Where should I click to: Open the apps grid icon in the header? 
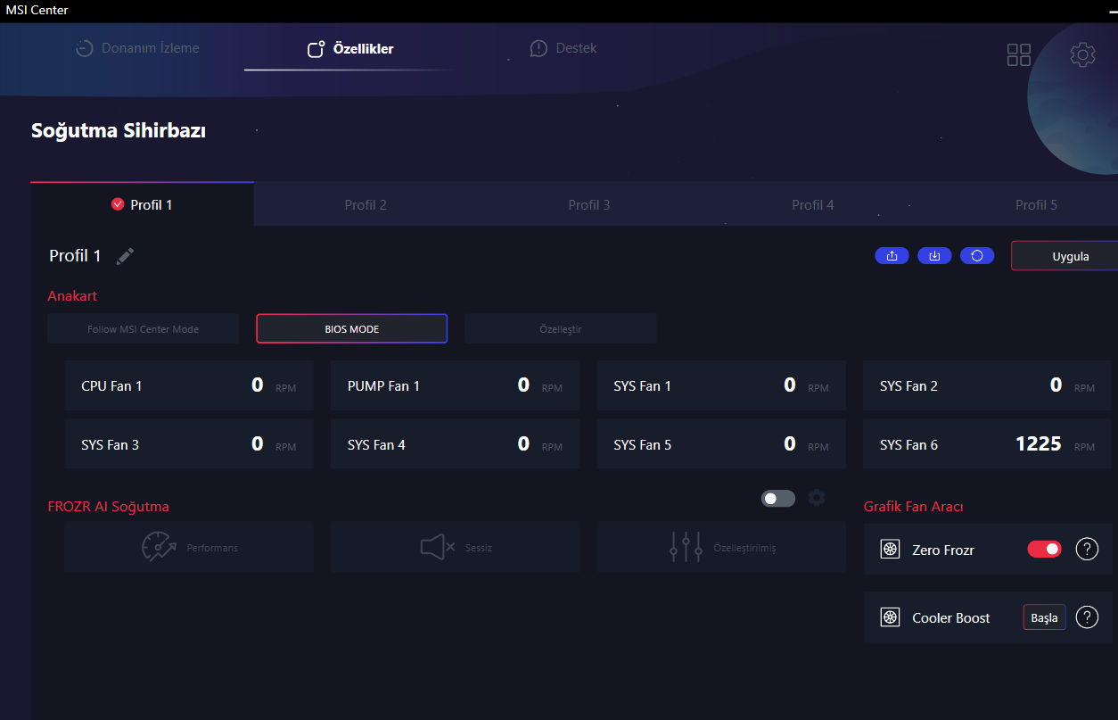1019,54
